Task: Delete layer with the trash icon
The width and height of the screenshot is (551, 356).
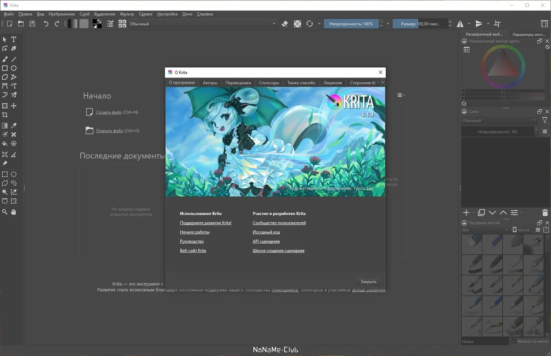Action: [545, 213]
